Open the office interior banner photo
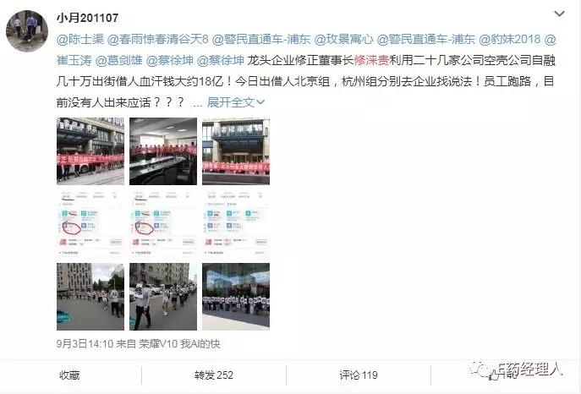Image resolution: width=581 pixels, height=394 pixels. click(x=163, y=151)
